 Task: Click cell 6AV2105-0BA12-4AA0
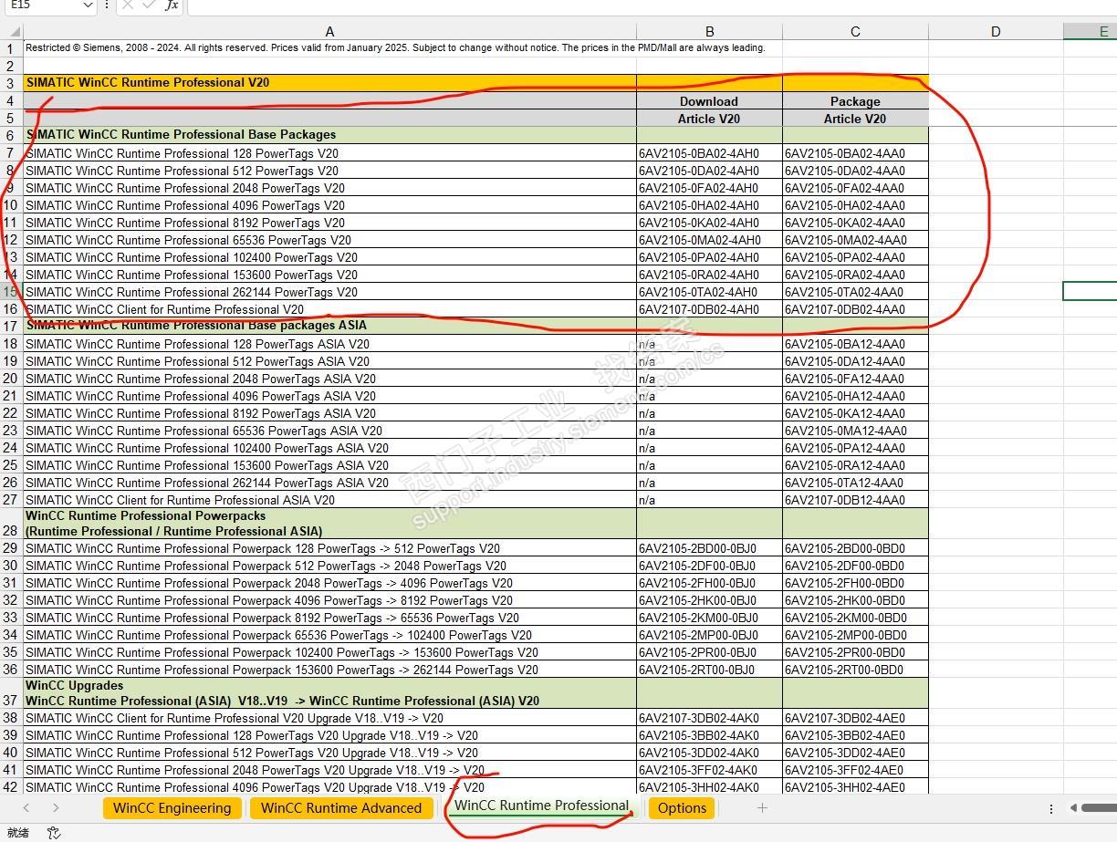(x=855, y=344)
